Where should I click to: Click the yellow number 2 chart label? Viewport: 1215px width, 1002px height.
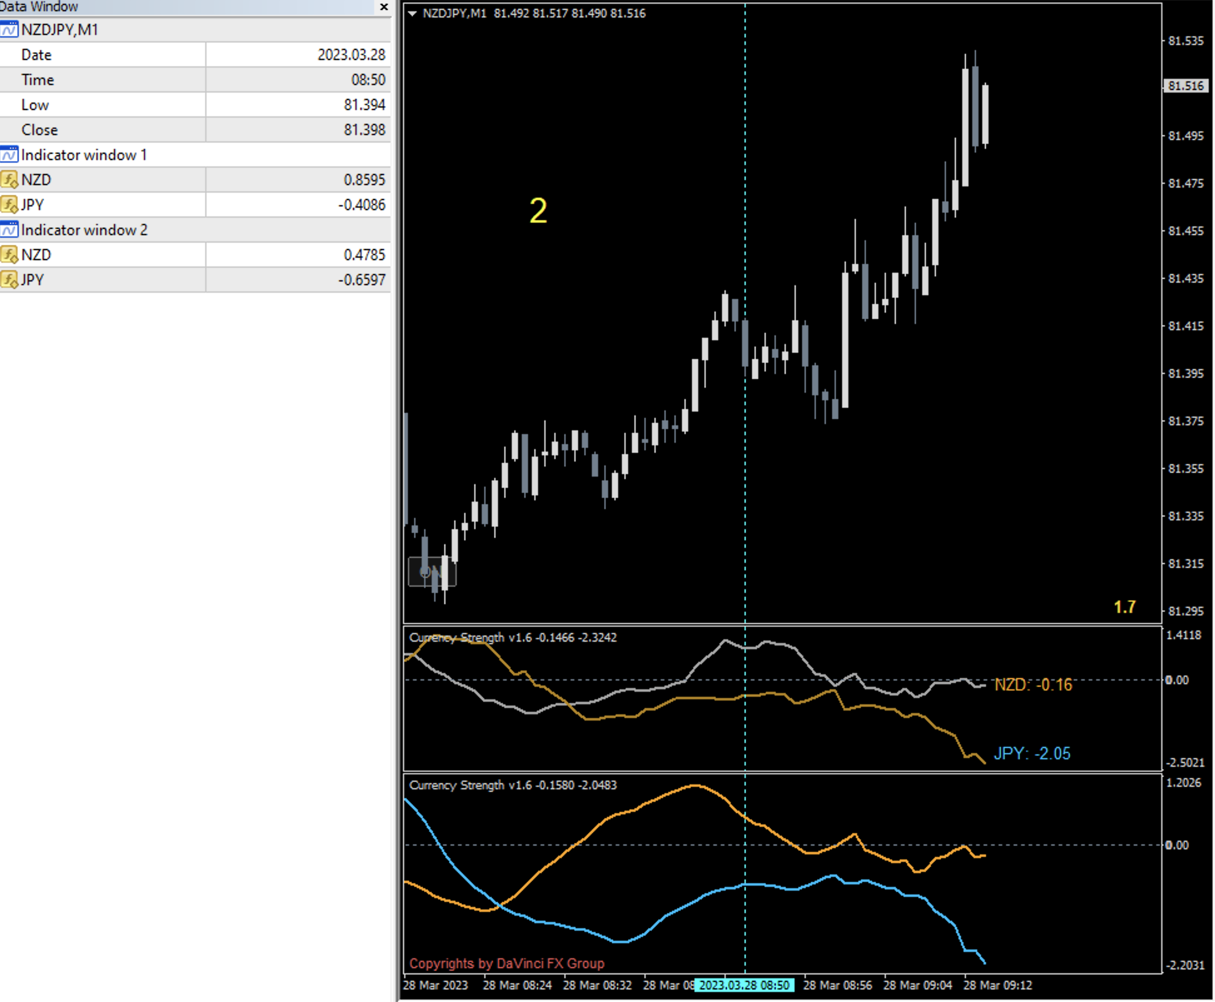point(538,210)
